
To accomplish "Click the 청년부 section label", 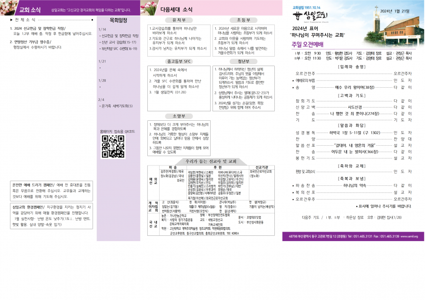I will (x=243, y=61).
